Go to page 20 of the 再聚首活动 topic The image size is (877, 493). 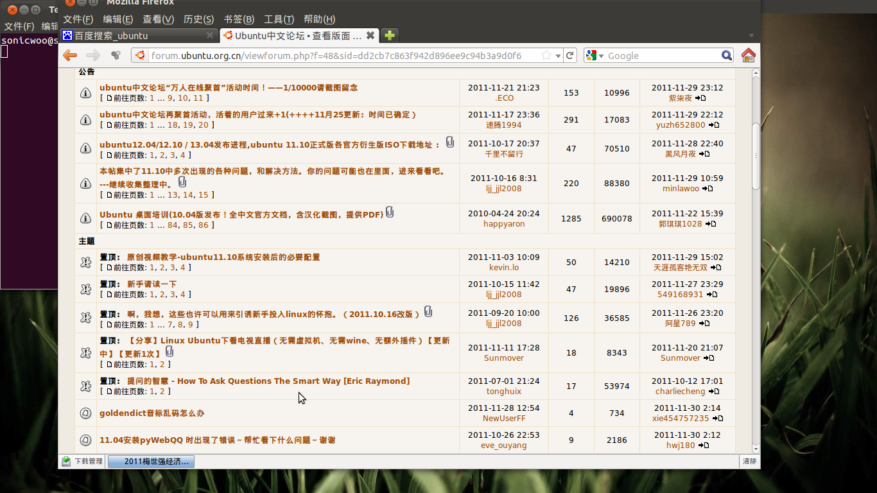(x=204, y=125)
